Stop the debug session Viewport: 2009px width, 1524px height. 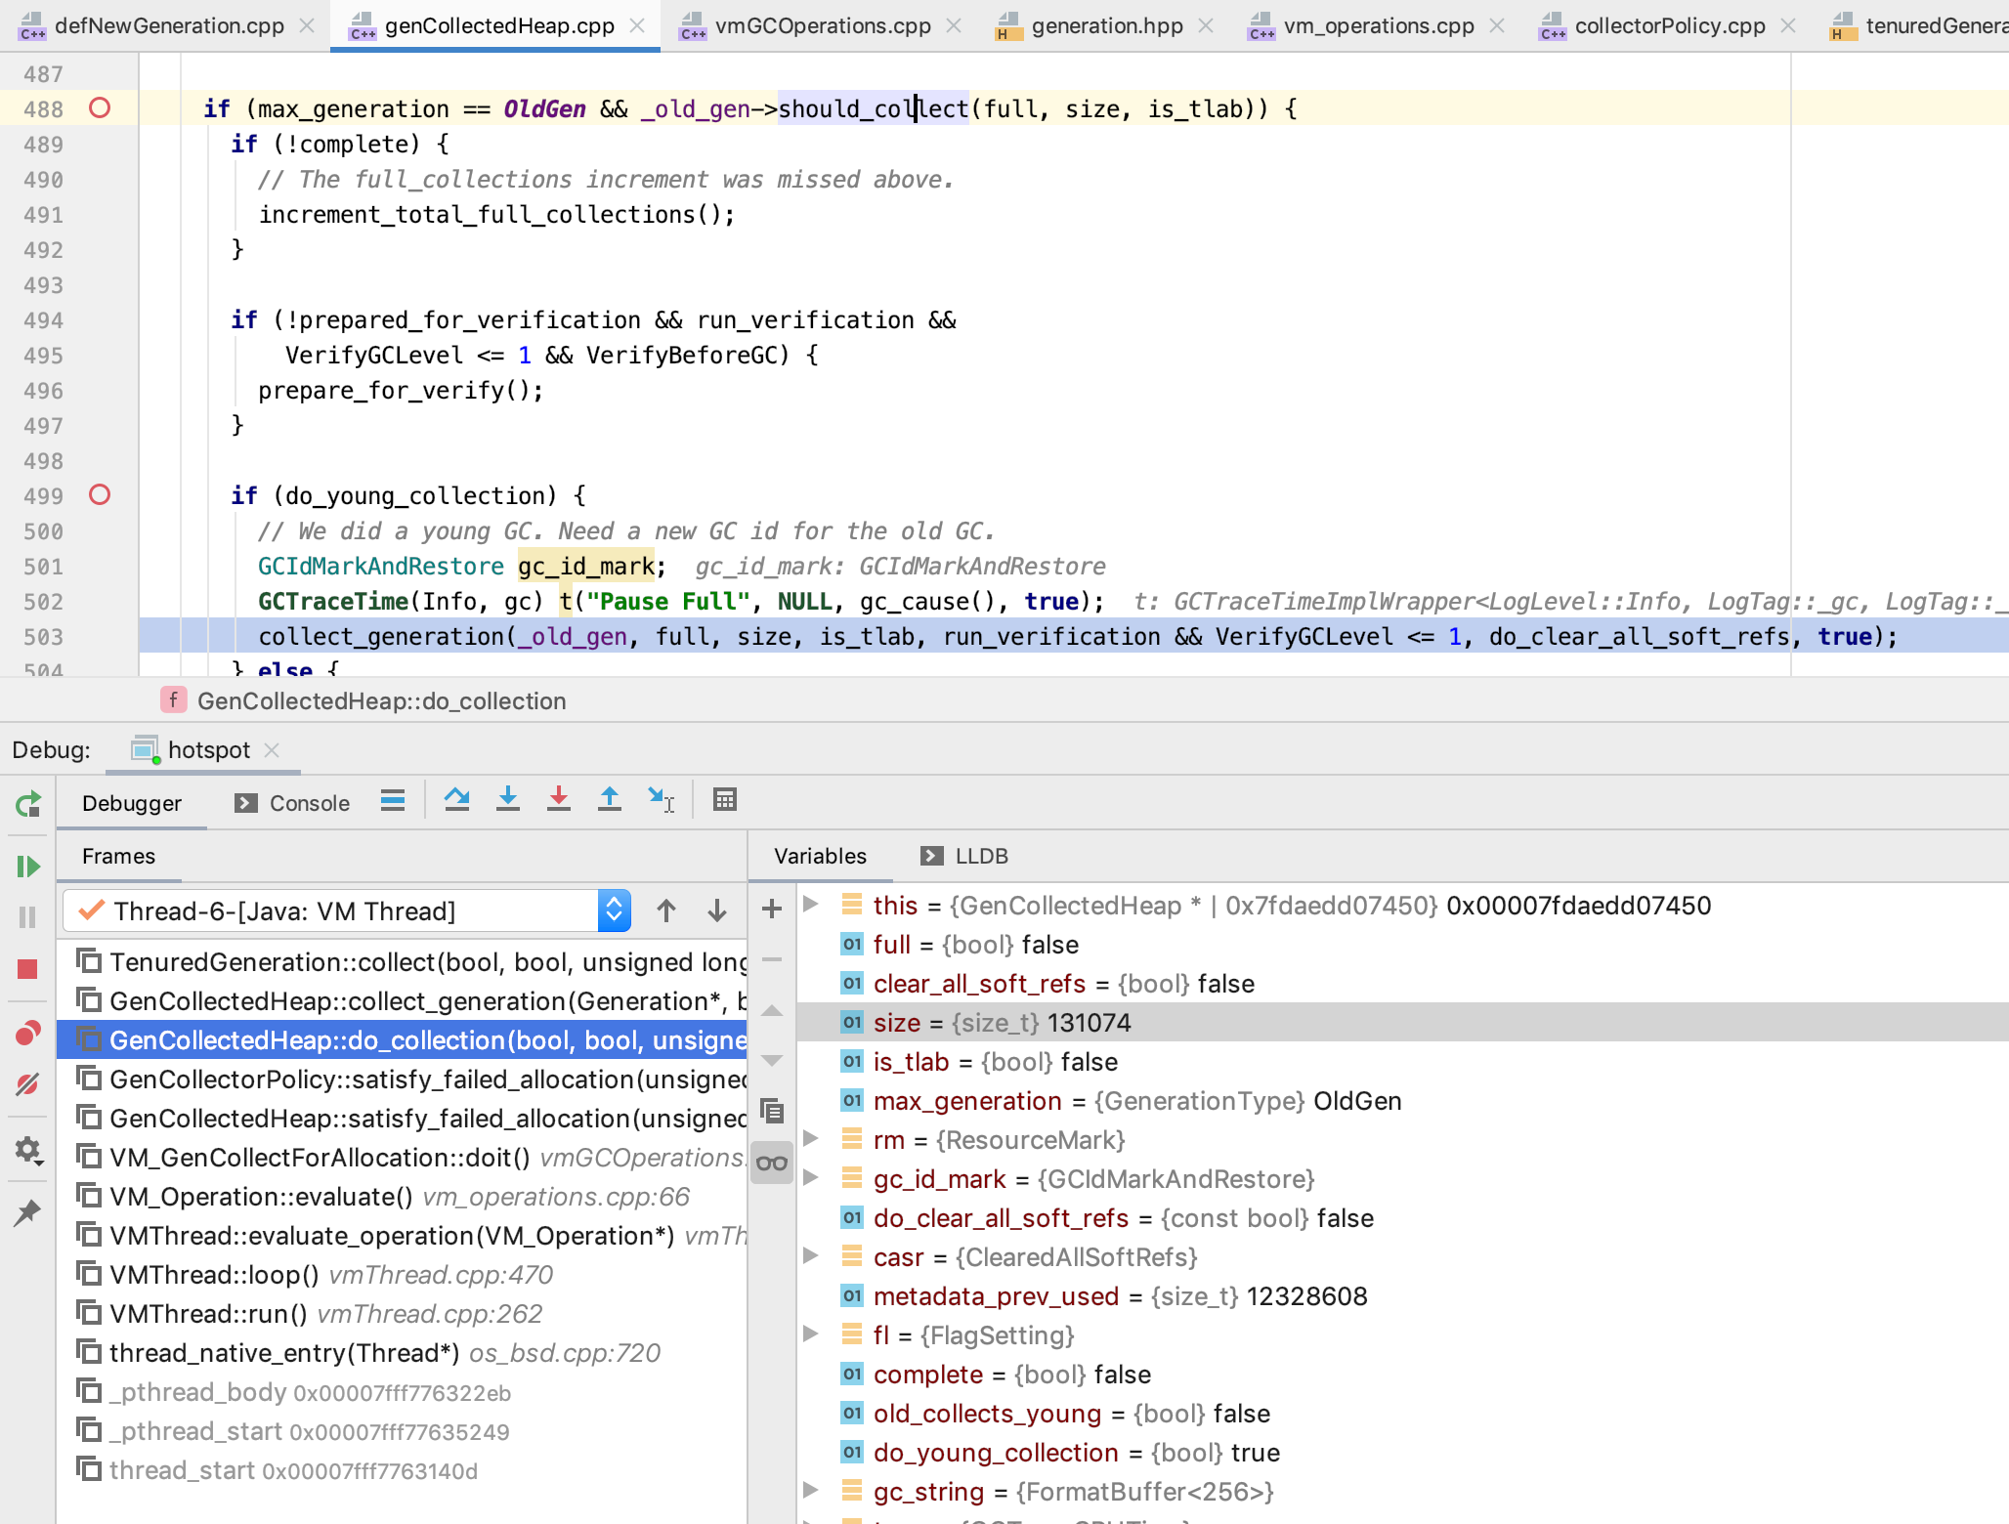click(x=27, y=969)
